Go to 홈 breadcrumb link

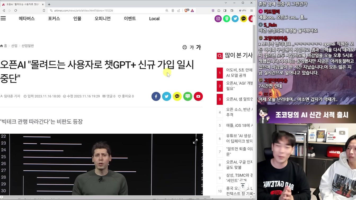[4, 46]
